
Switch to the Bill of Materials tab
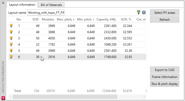coord(51,5)
